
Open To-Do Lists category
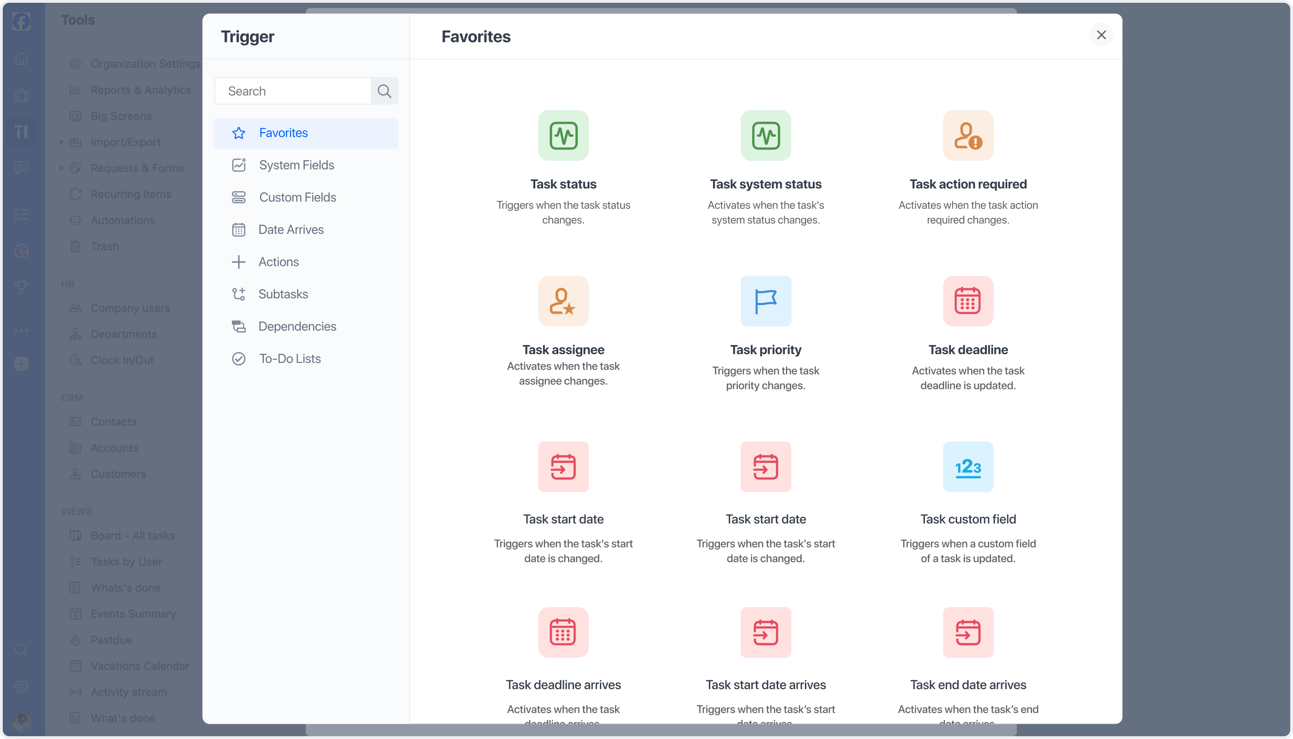(306, 359)
